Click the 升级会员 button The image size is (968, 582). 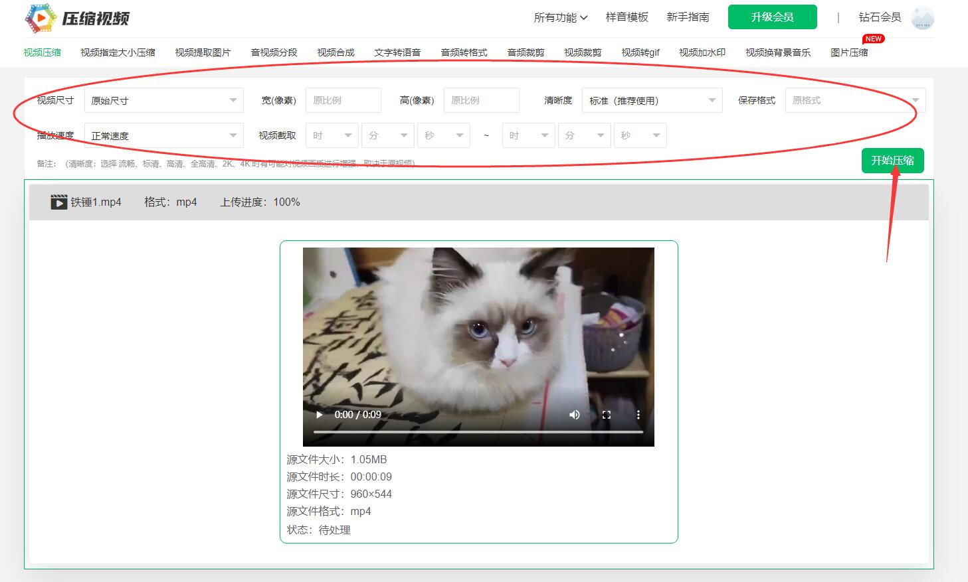click(772, 17)
